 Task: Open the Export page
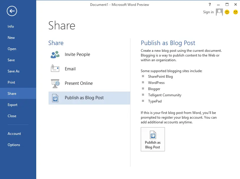tap(18, 105)
